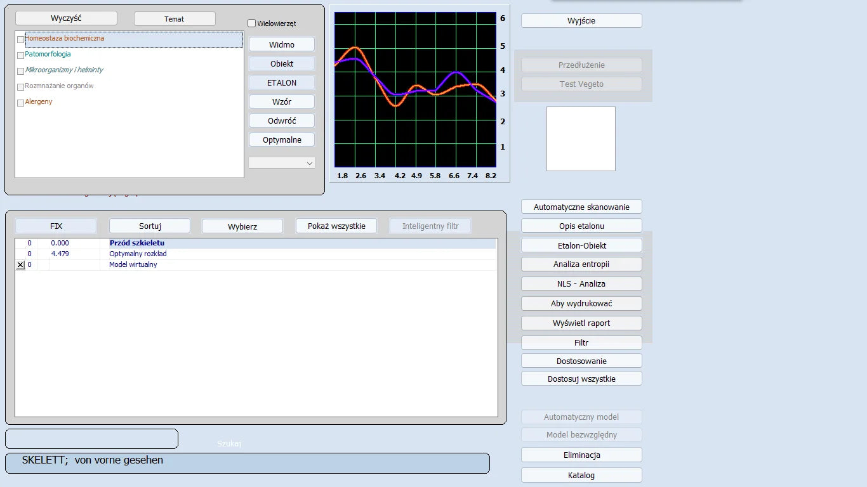
Task: Select Mikroorganizmy i helminty list item
Action: [64, 70]
